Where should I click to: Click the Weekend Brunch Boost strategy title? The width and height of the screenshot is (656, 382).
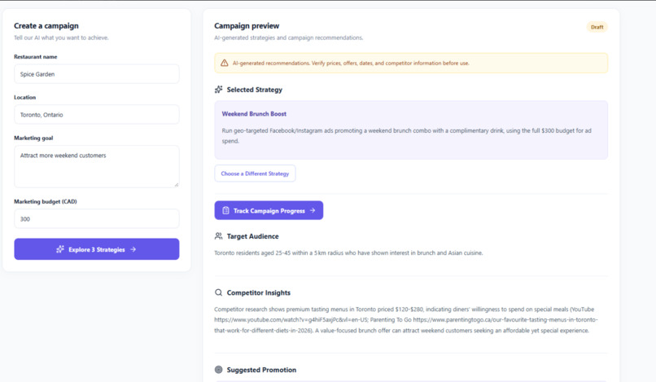tap(254, 114)
